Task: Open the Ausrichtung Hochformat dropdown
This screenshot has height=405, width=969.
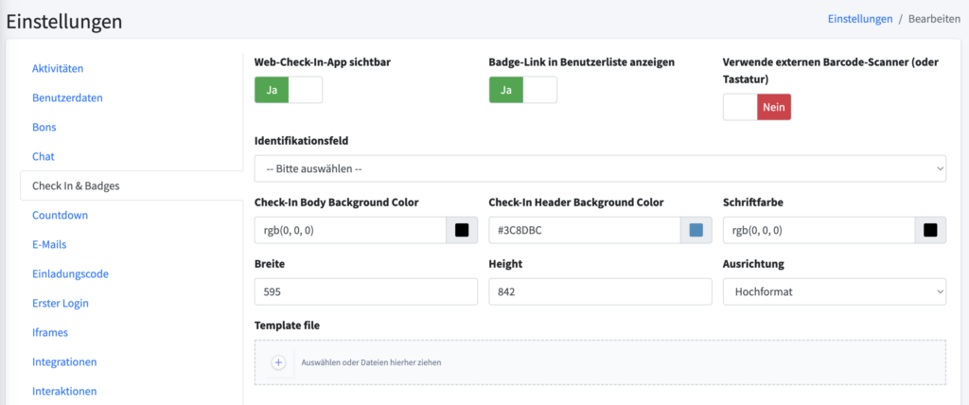Action: pyautogui.click(x=835, y=291)
